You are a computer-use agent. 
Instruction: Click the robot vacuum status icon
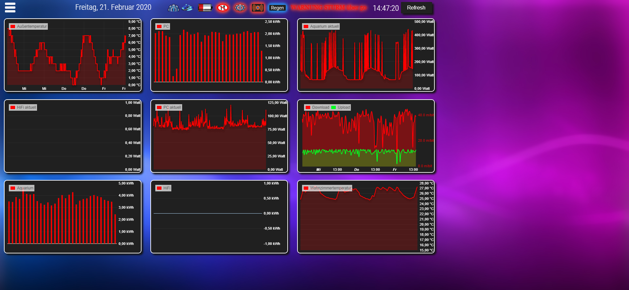click(x=187, y=8)
